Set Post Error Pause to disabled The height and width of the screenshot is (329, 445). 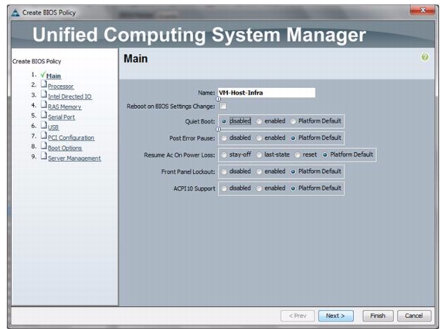(224, 138)
